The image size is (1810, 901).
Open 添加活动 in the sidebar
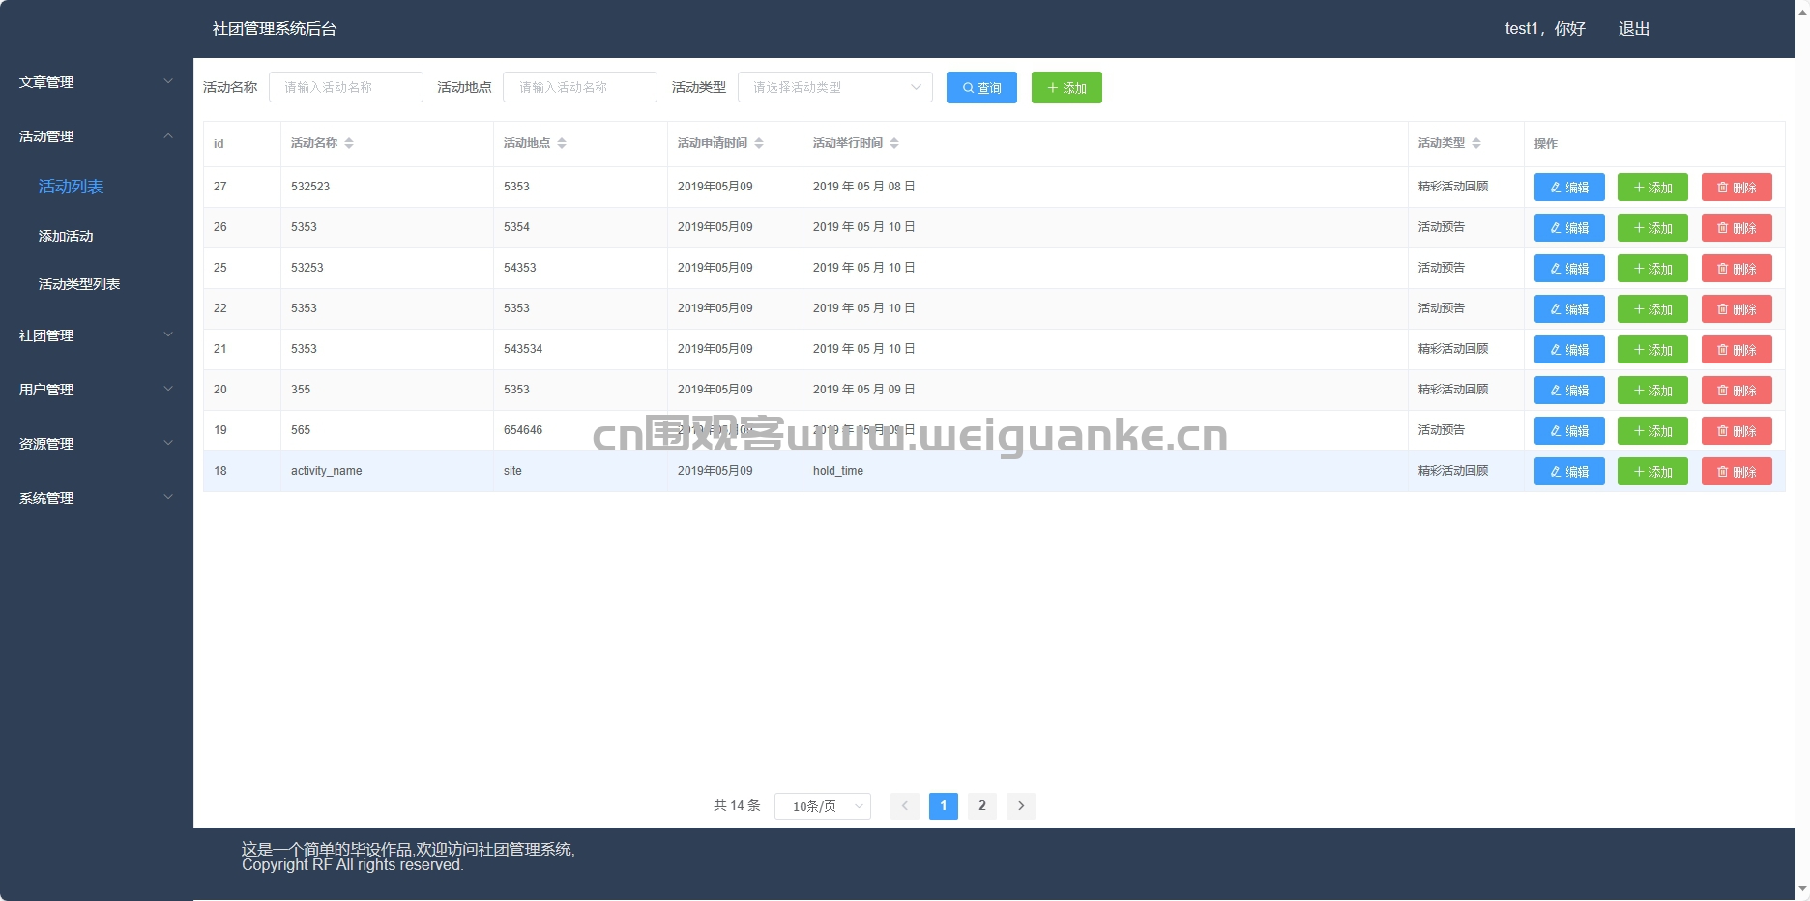pos(66,236)
